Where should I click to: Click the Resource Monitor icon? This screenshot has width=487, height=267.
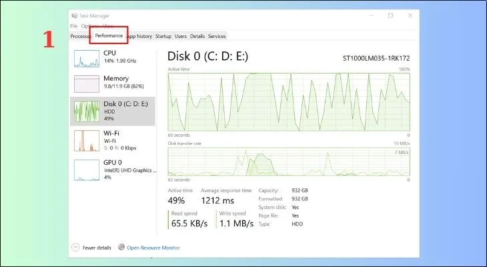[x=121, y=248]
